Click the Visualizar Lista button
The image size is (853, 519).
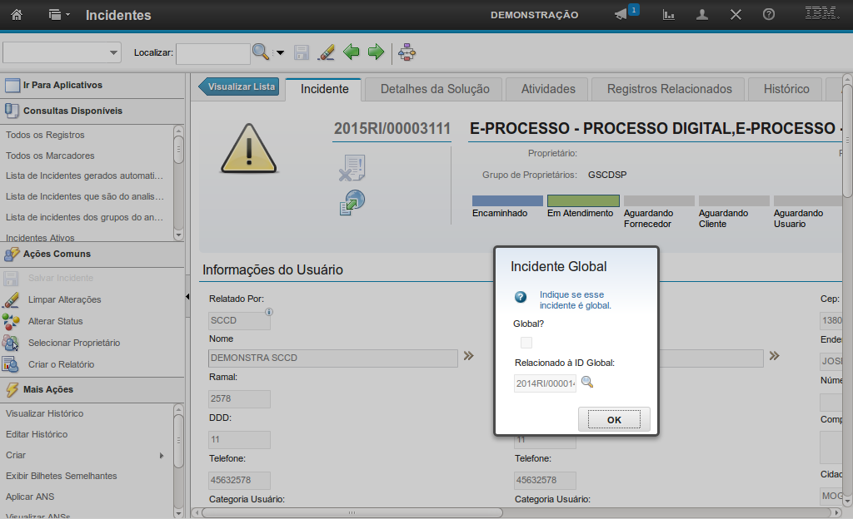point(240,86)
